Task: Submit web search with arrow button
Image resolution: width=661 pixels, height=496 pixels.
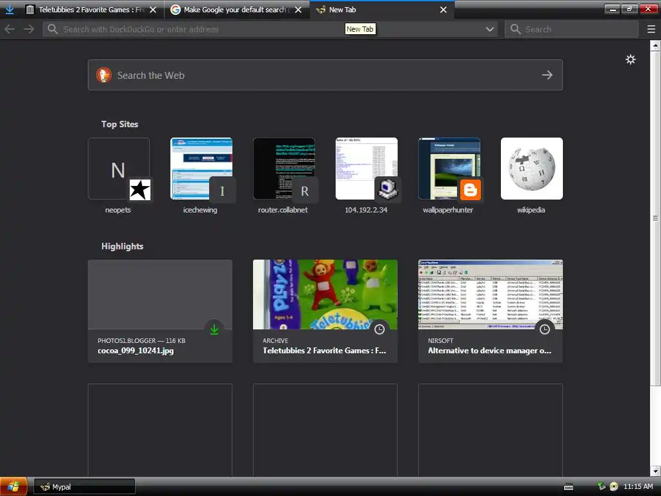Action: [x=547, y=75]
